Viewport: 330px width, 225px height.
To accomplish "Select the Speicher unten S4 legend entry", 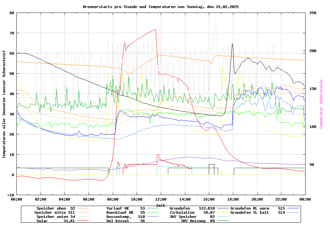I will point(54,217).
